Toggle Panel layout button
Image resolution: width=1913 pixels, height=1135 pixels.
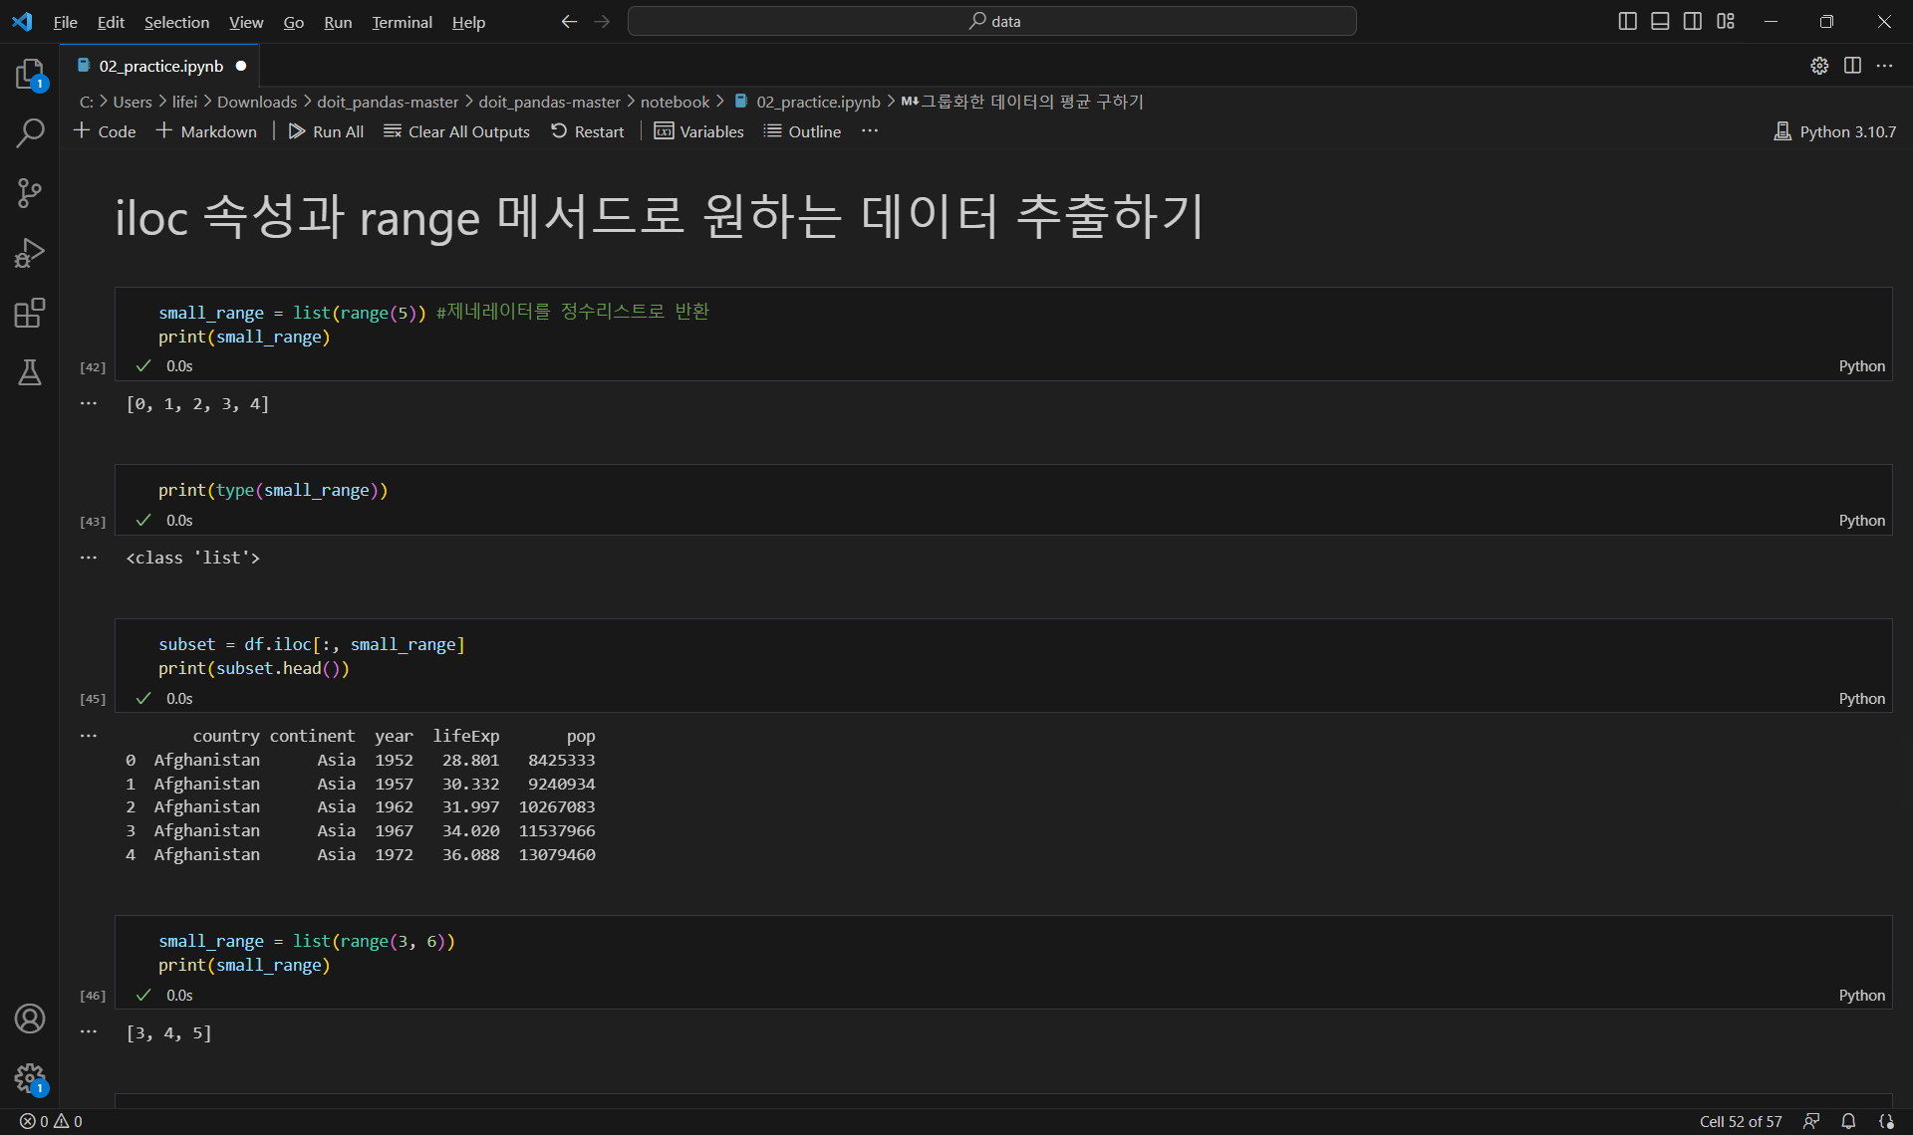[1660, 21]
